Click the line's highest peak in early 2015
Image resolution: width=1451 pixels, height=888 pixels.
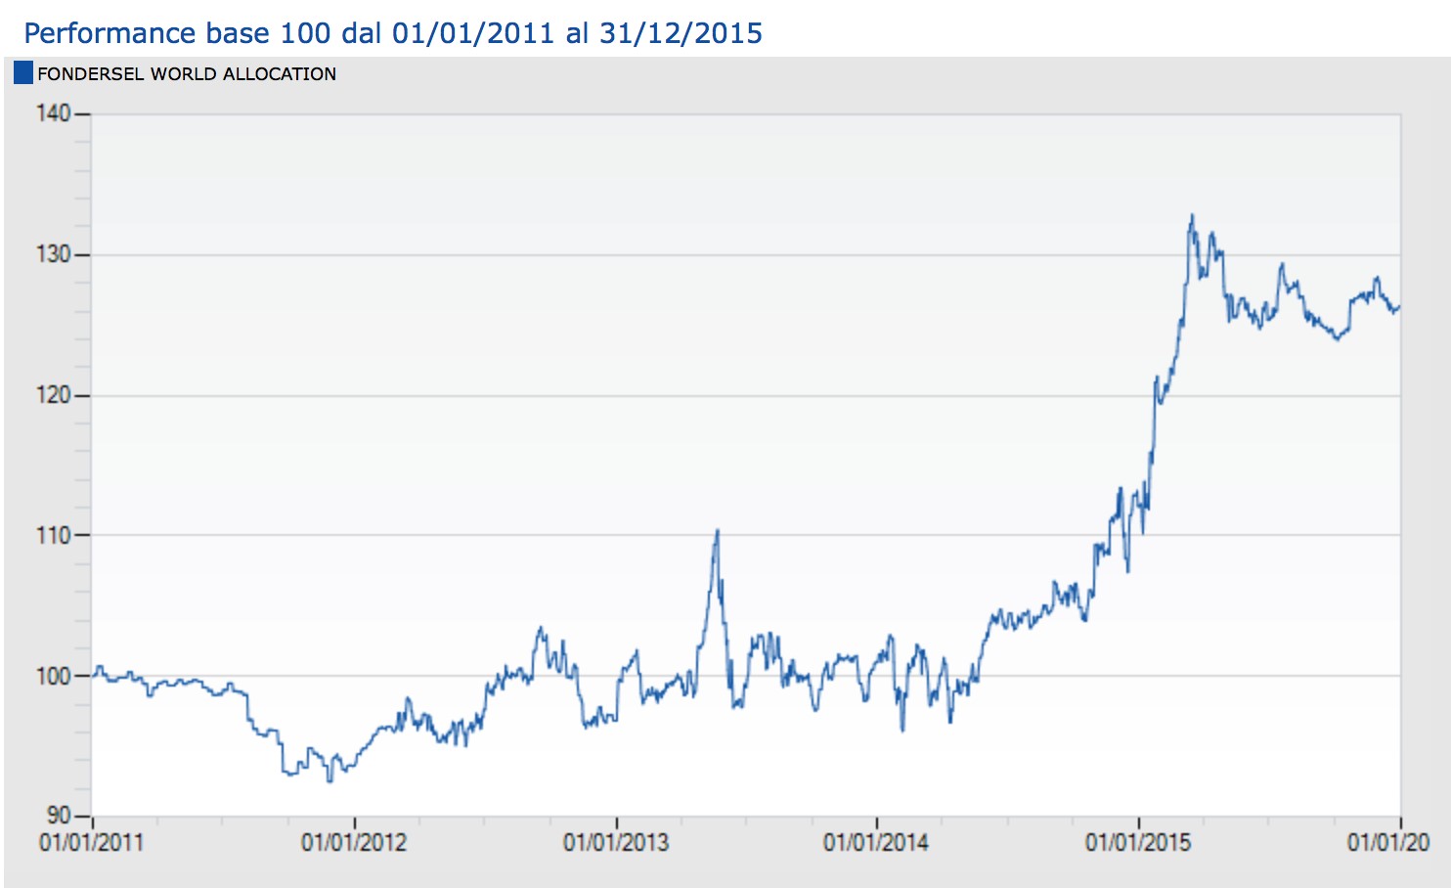click(1192, 215)
